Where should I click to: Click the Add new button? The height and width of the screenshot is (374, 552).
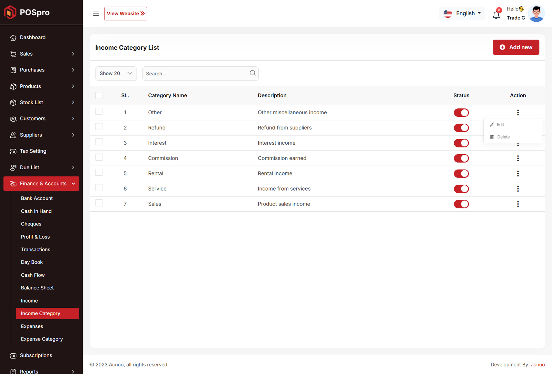point(516,47)
